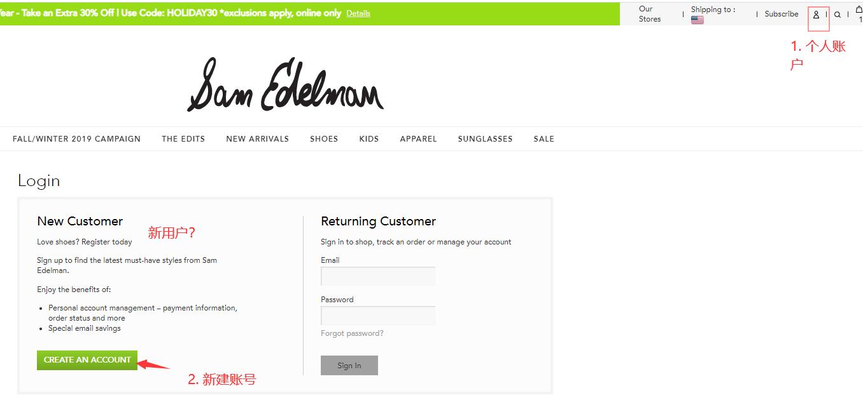Browse the Apparel category
The width and height of the screenshot is (863, 400).
[x=418, y=139]
